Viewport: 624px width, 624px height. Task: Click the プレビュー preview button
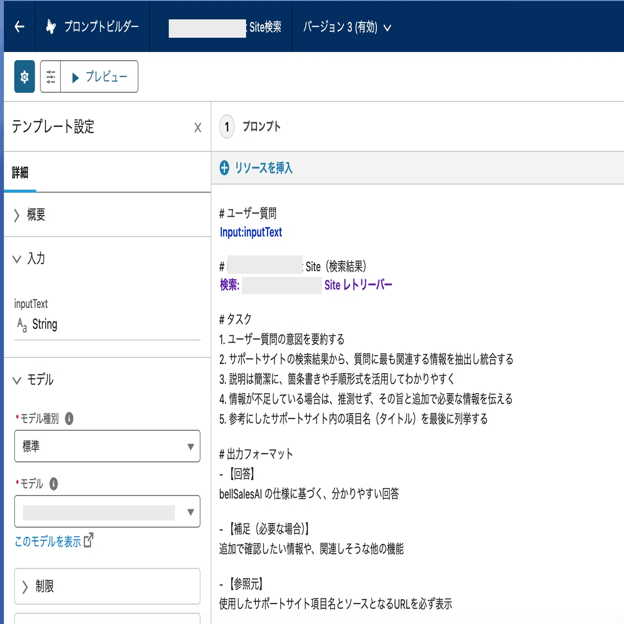99,76
